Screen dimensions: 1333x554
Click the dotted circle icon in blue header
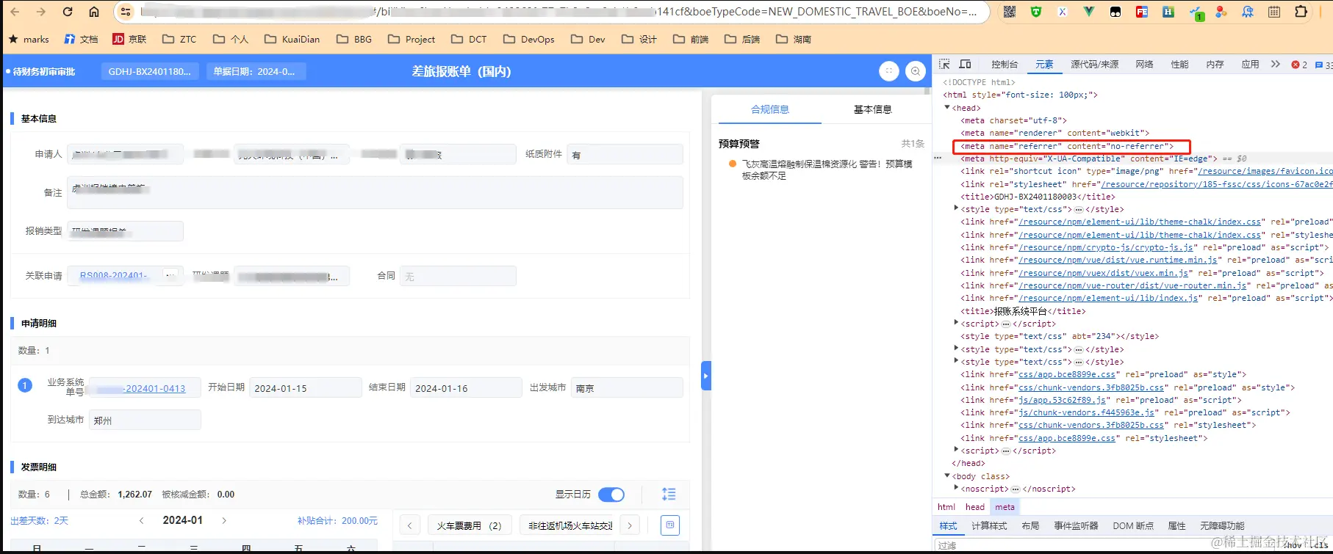pyautogui.click(x=889, y=71)
